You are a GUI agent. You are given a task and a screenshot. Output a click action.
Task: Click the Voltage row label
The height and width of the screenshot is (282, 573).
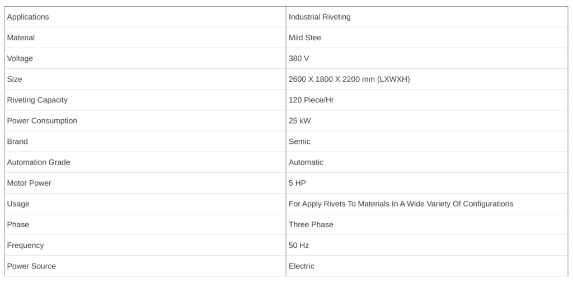pyautogui.click(x=20, y=58)
